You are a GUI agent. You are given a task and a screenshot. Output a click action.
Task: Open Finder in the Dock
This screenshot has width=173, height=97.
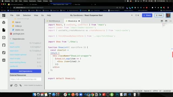tap(34, 95)
